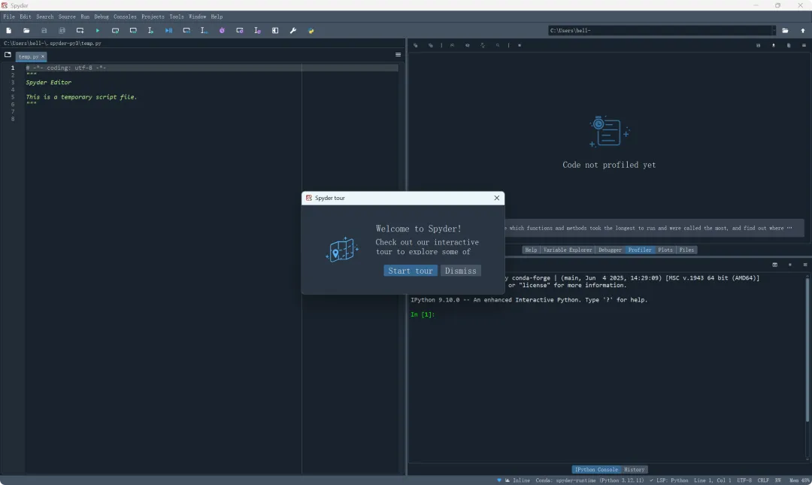The width and height of the screenshot is (812, 485).
Task: Click the New file icon in toolbar
Action: click(x=9, y=31)
